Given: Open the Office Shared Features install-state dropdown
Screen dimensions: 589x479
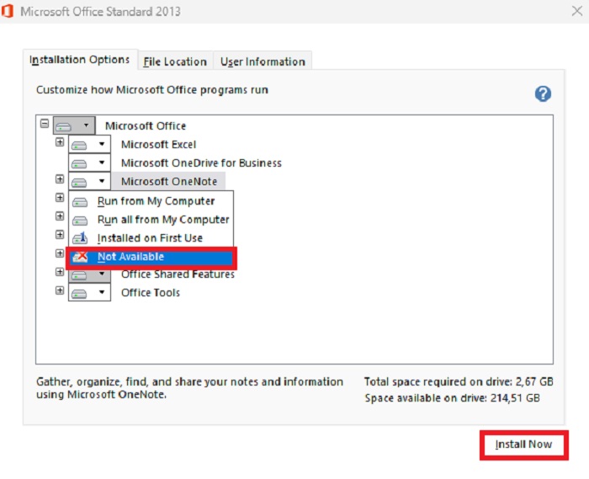Looking at the screenshot, I should click(x=89, y=276).
